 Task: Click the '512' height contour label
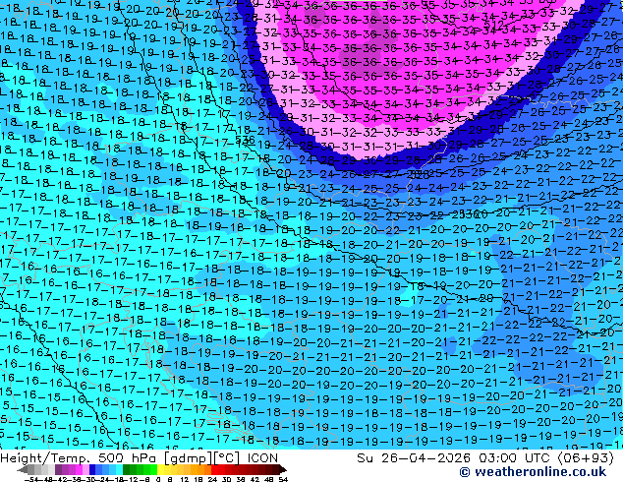[x=494, y=26]
